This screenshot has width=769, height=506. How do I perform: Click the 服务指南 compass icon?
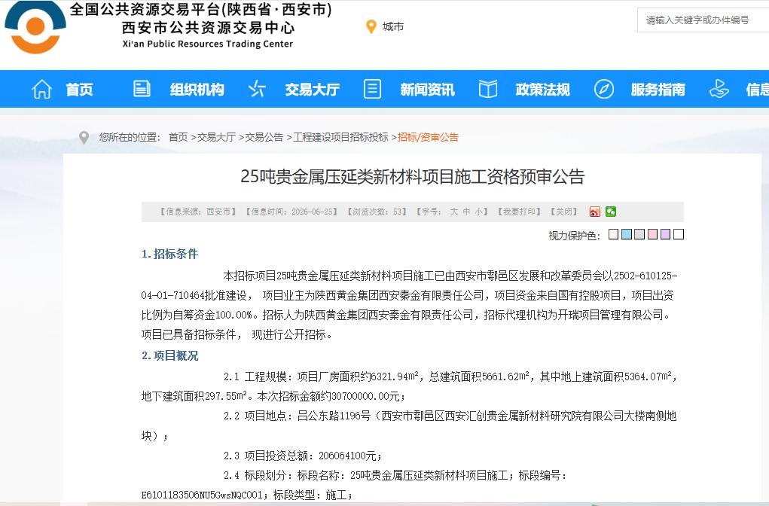[604, 90]
